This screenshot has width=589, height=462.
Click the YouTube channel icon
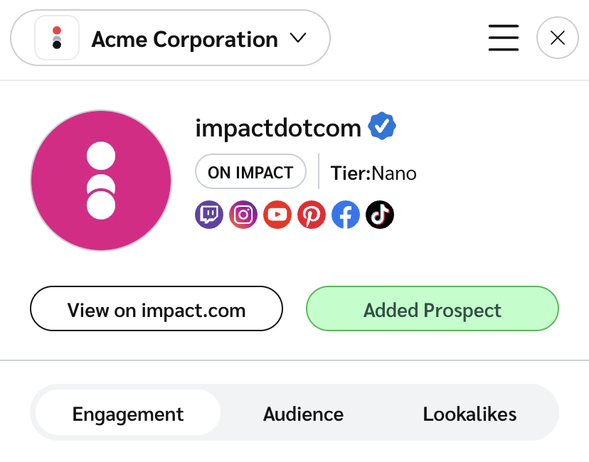coord(277,215)
